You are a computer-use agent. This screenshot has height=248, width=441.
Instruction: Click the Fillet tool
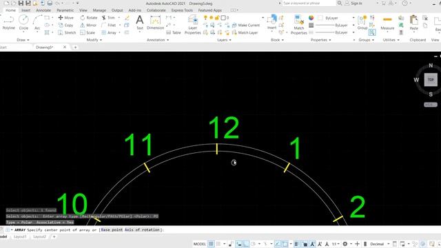click(109, 25)
